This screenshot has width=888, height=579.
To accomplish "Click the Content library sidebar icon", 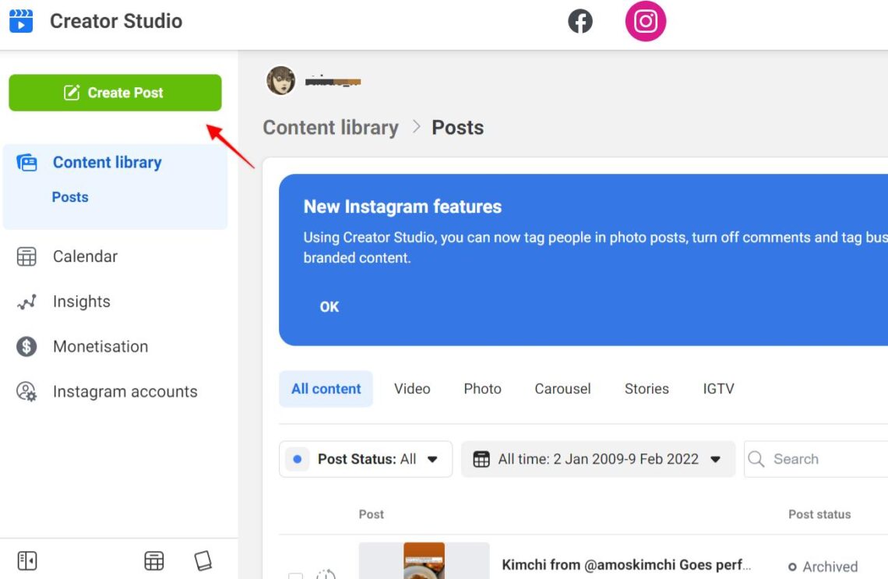I will point(26,162).
